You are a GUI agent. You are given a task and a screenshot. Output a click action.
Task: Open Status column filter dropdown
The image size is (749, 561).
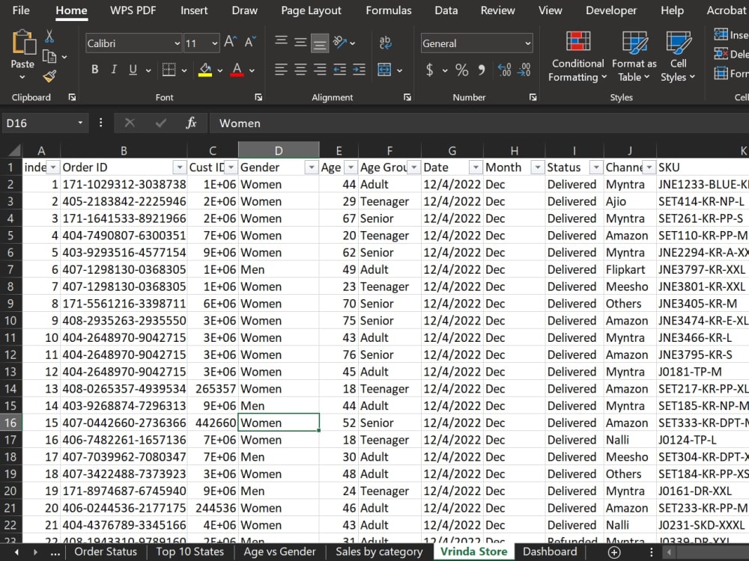tap(595, 168)
